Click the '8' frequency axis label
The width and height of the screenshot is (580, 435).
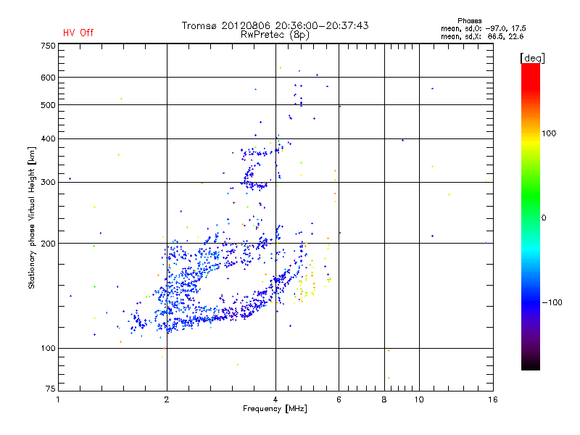(x=384, y=399)
